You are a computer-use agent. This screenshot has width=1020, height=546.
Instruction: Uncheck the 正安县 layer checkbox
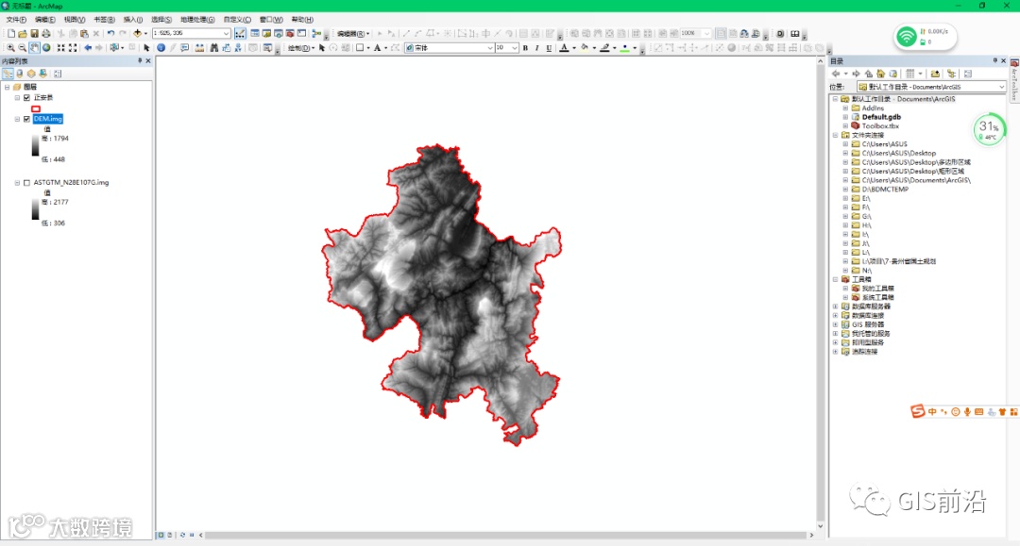[26, 97]
